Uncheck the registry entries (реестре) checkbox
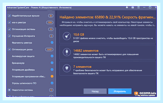 (x=9, y=22)
